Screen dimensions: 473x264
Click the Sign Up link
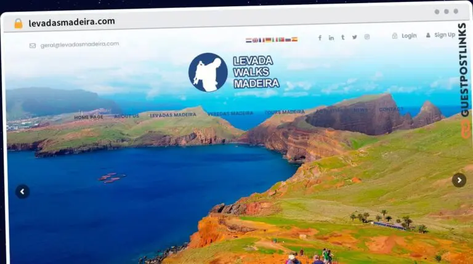pos(445,35)
